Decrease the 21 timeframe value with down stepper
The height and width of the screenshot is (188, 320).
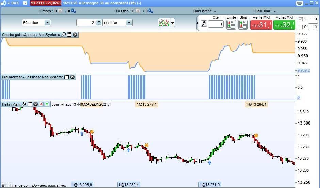coord(99,24)
